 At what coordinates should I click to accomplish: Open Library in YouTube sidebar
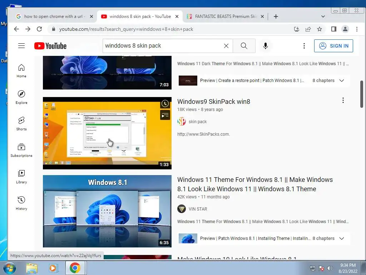tap(21, 177)
